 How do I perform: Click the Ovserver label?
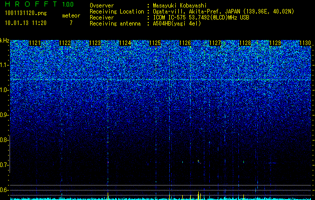[x=102, y=5]
